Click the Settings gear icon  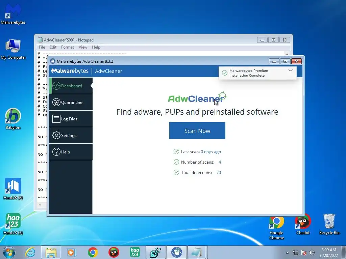56,135
